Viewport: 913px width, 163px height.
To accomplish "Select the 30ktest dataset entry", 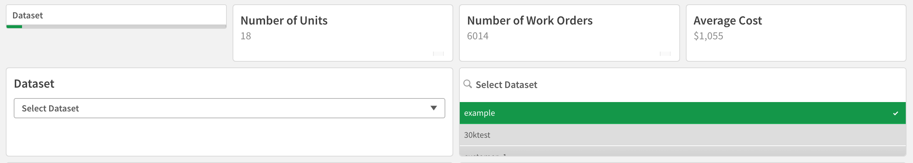I will click(x=477, y=135).
